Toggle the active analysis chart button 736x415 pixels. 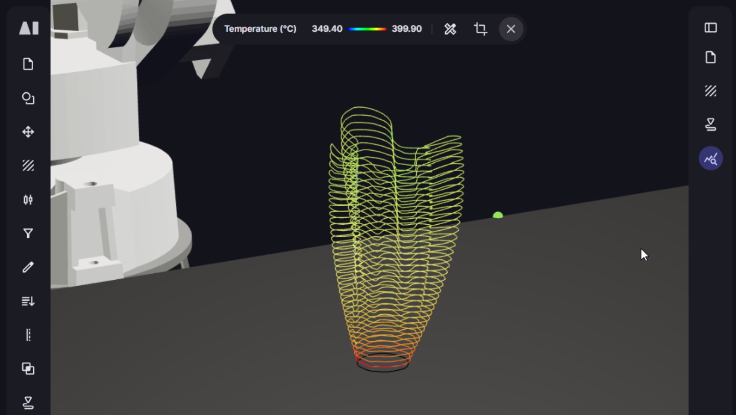point(710,159)
